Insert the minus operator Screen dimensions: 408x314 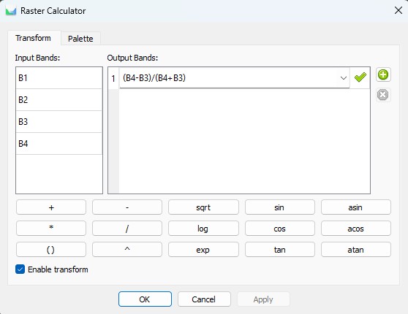127,207
